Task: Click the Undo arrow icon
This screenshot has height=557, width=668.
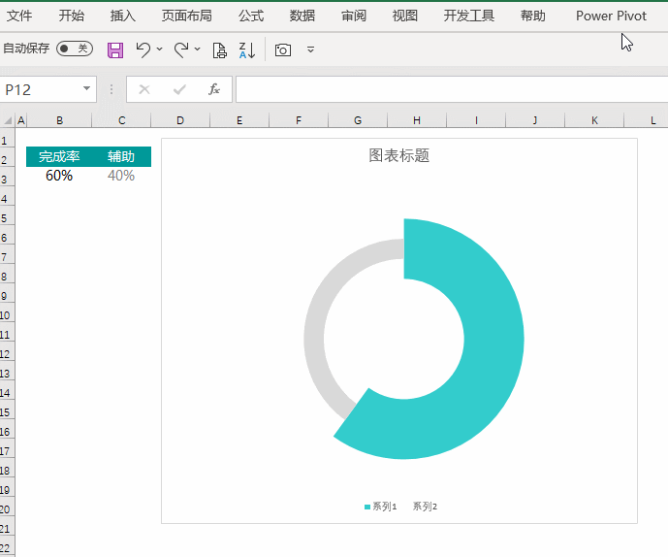Action: point(143,49)
